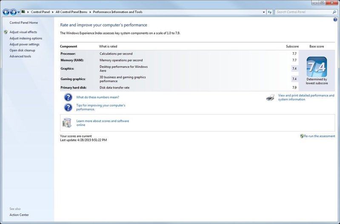Image resolution: width=340 pixels, height=224 pixels.
Task: Minimize the window
Action: (x=315, y=3)
